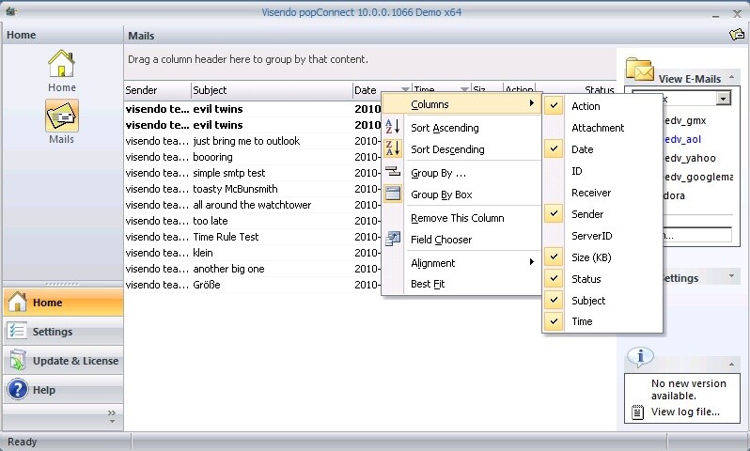Open the Help navigation button
The height and width of the screenshot is (451, 750).
[x=63, y=390]
